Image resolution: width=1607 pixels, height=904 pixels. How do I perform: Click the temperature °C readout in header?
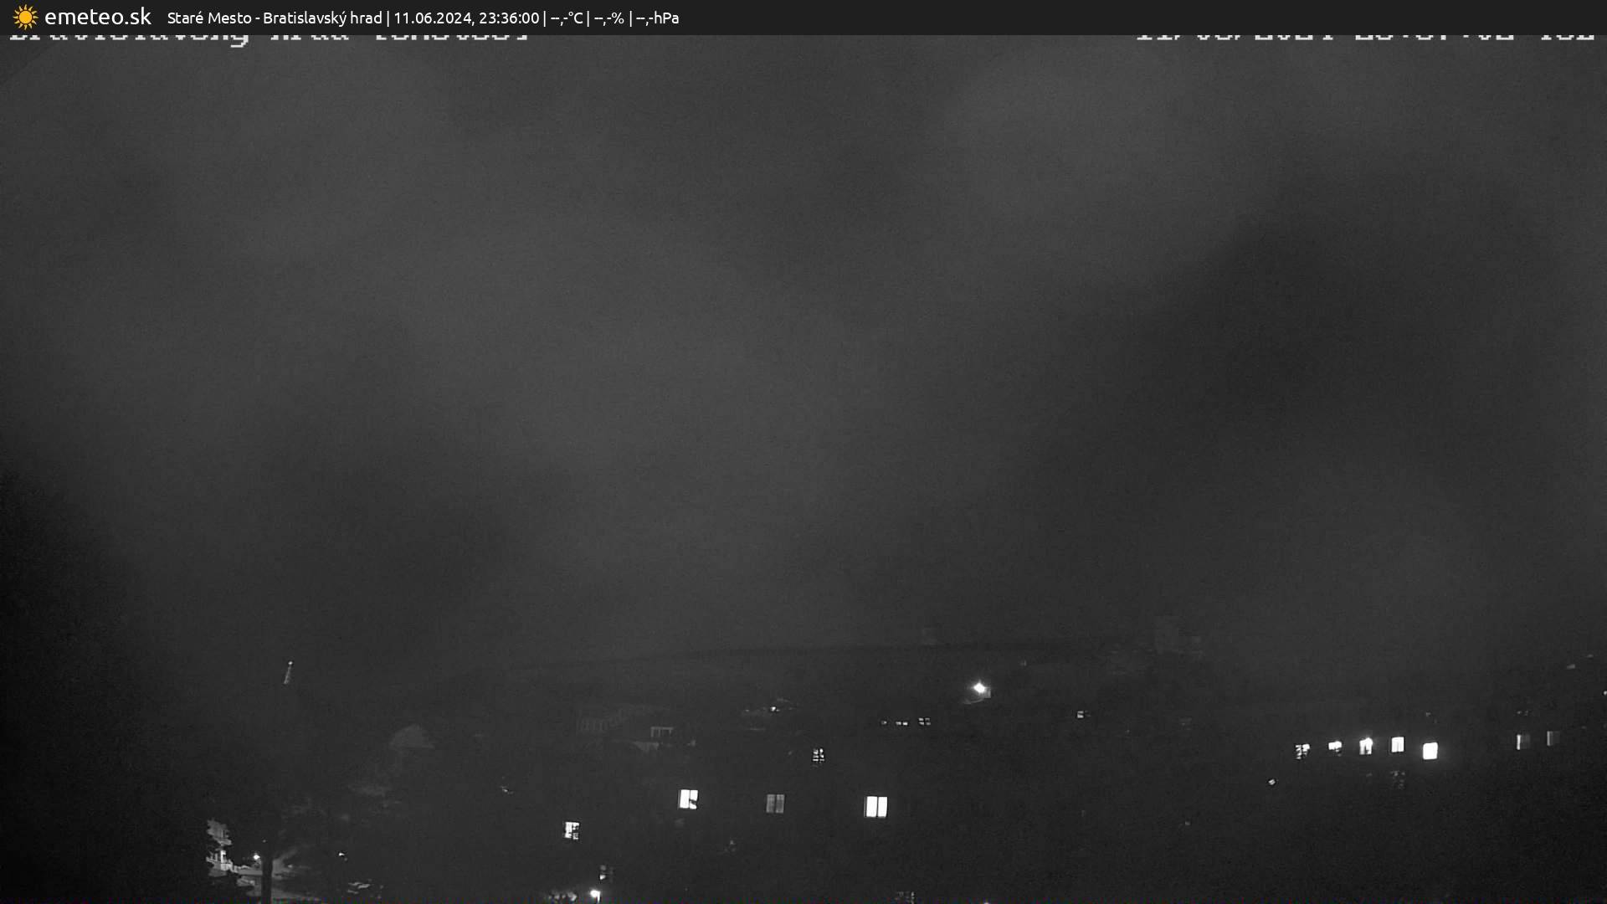pyautogui.click(x=567, y=18)
